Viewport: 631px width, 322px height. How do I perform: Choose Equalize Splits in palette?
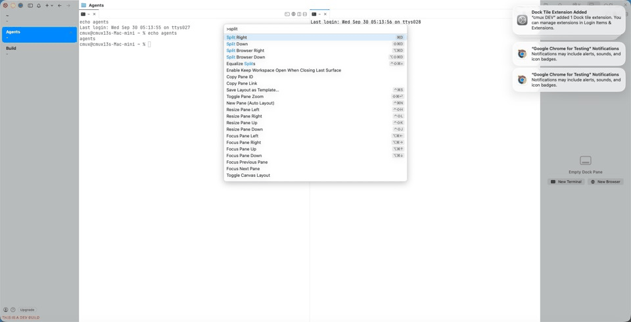pos(315,64)
